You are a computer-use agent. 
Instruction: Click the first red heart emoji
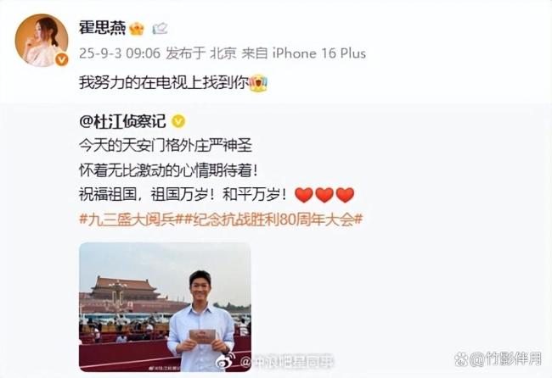click(304, 195)
